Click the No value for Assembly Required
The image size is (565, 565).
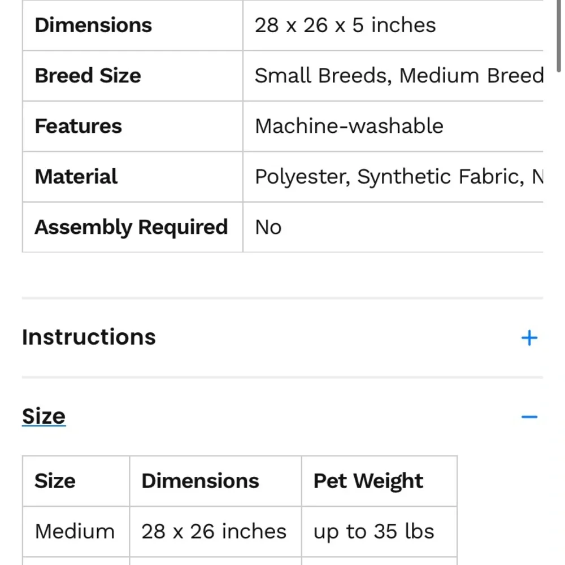268,227
